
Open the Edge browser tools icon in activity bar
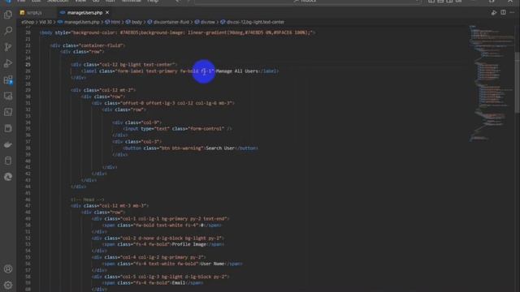click(x=8, y=177)
